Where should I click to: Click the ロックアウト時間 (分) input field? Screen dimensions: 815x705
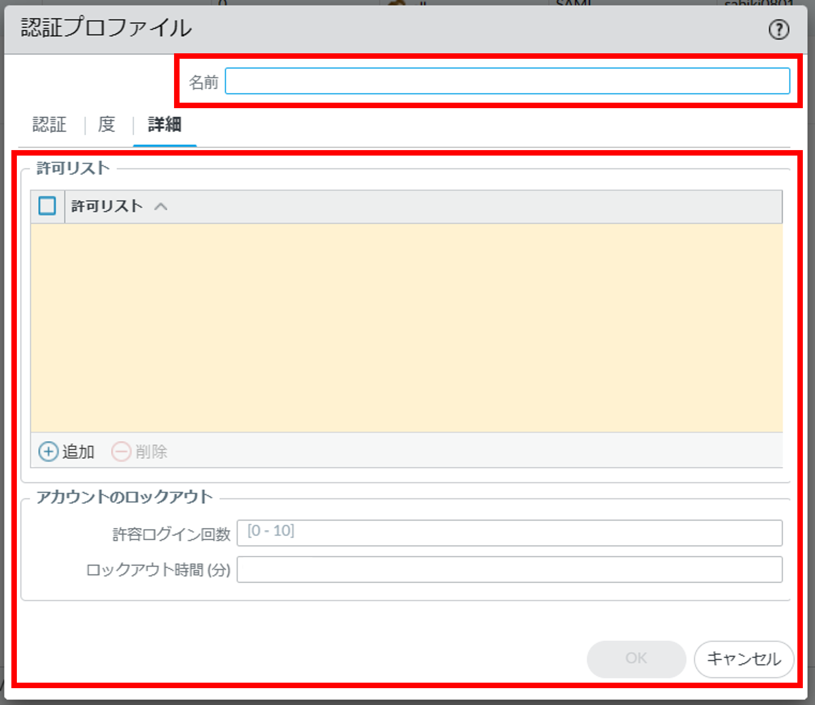(x=509, y=569)
